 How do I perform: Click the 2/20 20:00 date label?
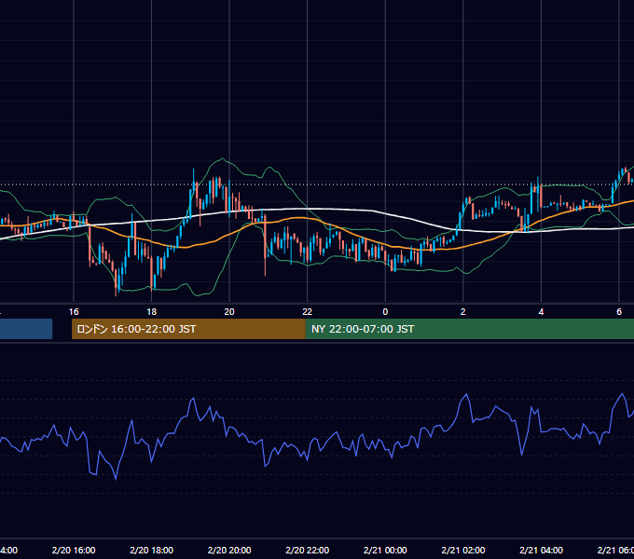tap(229, 550)
